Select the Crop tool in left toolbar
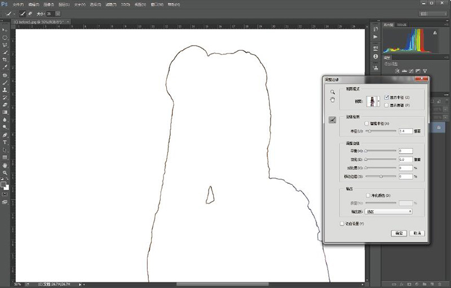Screen dimensions: 451x288 tap(5, 60)
